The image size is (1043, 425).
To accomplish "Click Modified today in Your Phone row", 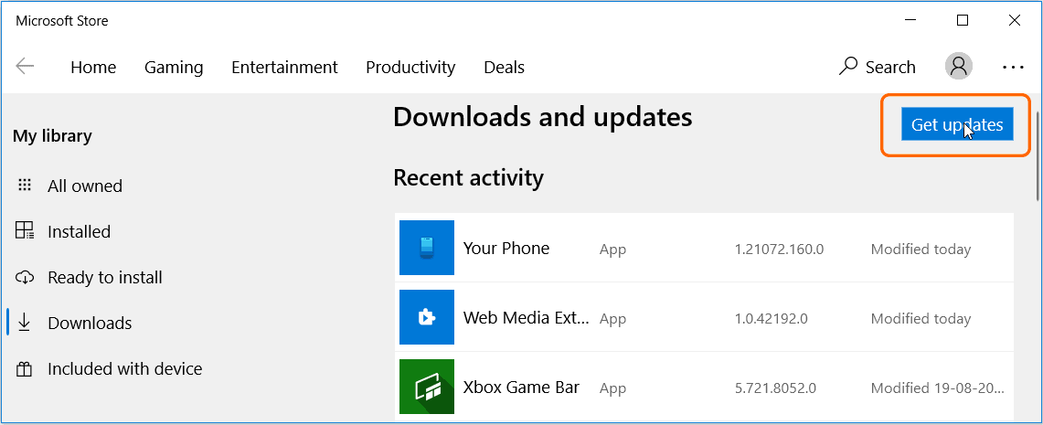I will point(921,250).
